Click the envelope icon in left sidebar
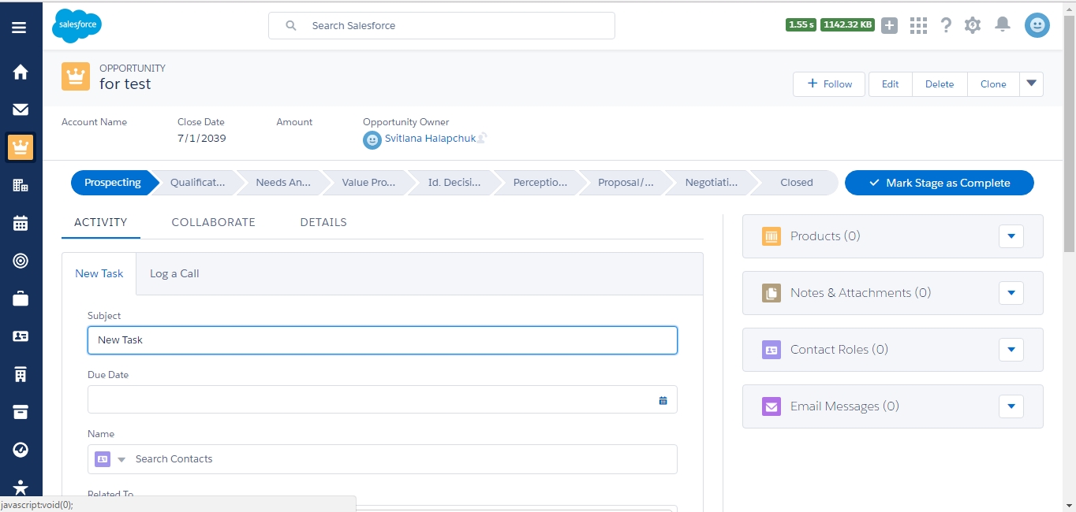1076x512 pixels. [21, 110]
